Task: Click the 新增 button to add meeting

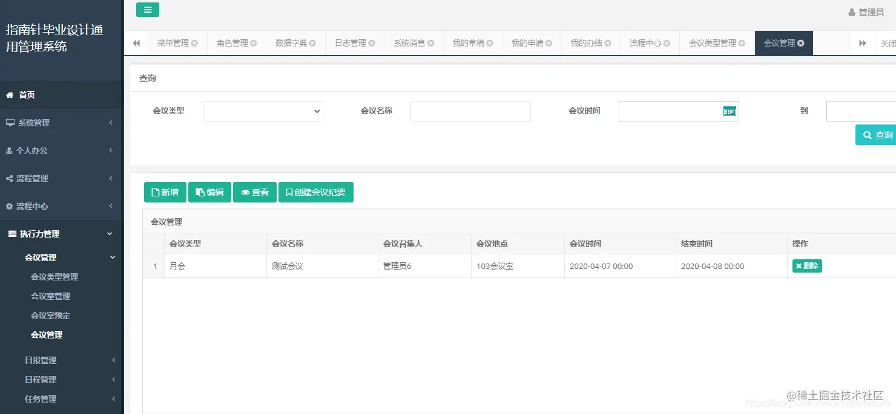Action: [x=165, y=192]
